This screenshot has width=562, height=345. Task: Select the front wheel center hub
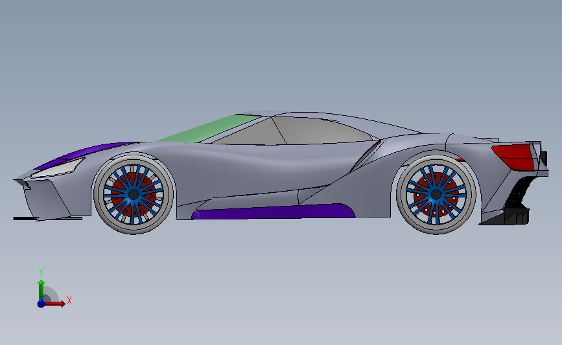pos(134,195)
